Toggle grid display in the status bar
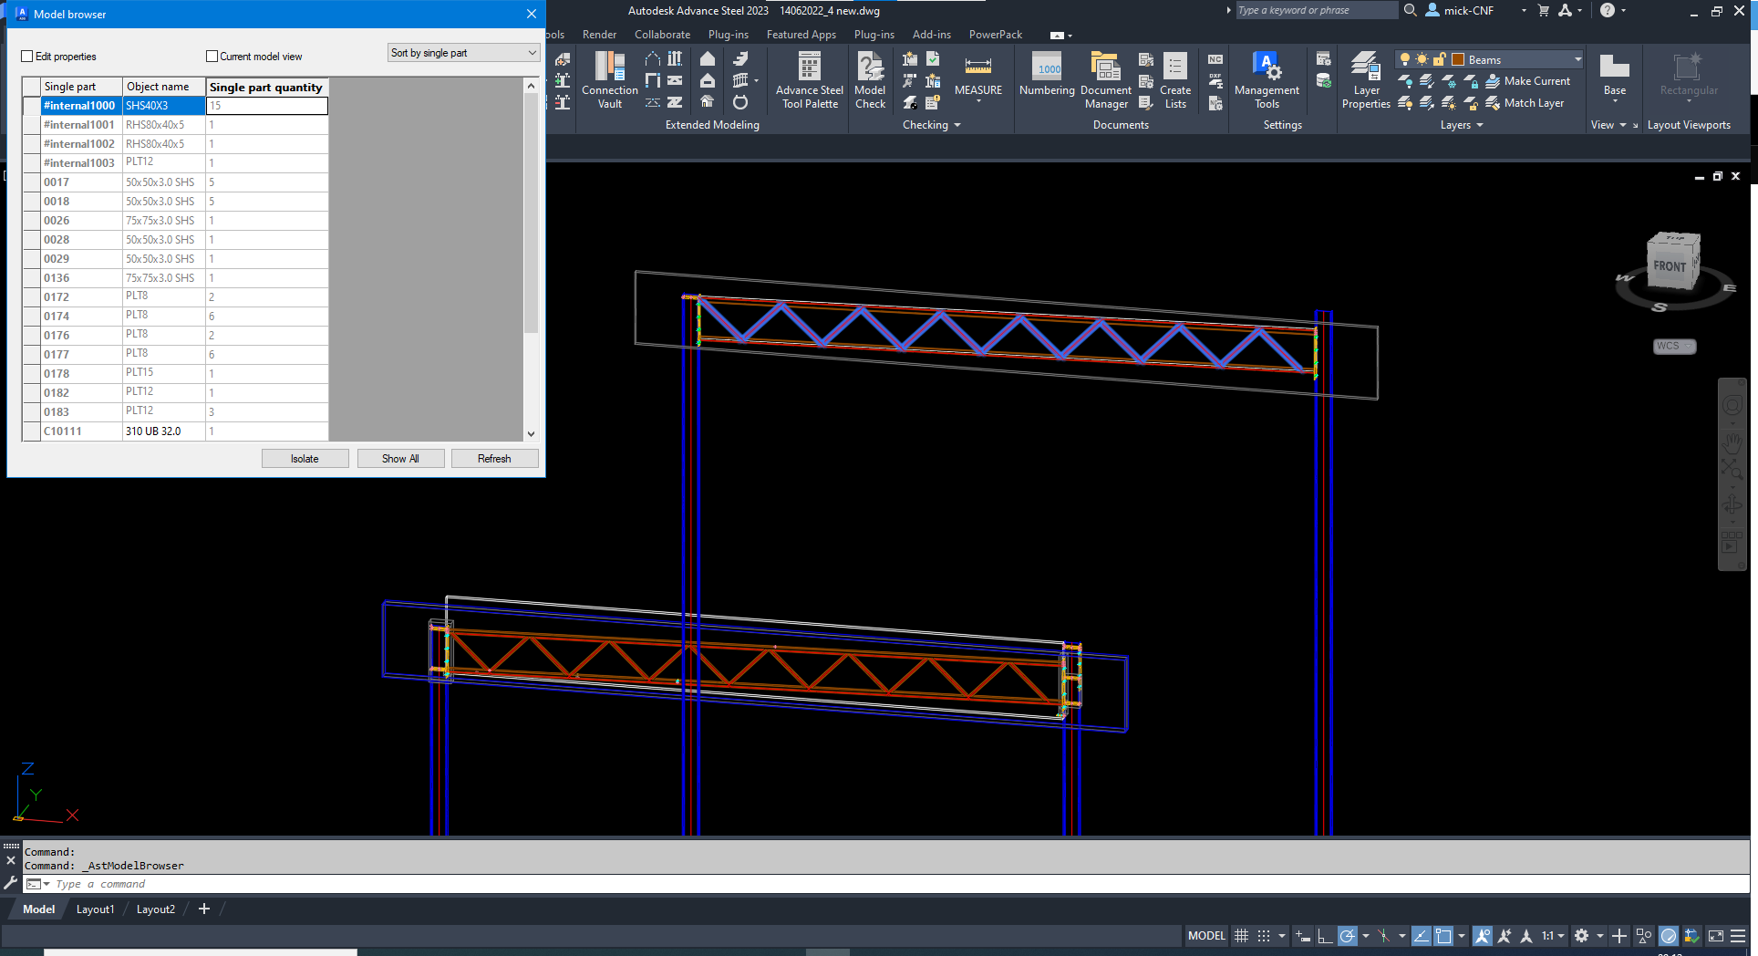This screenshot has width=1758, height=956. (1241, 936)
